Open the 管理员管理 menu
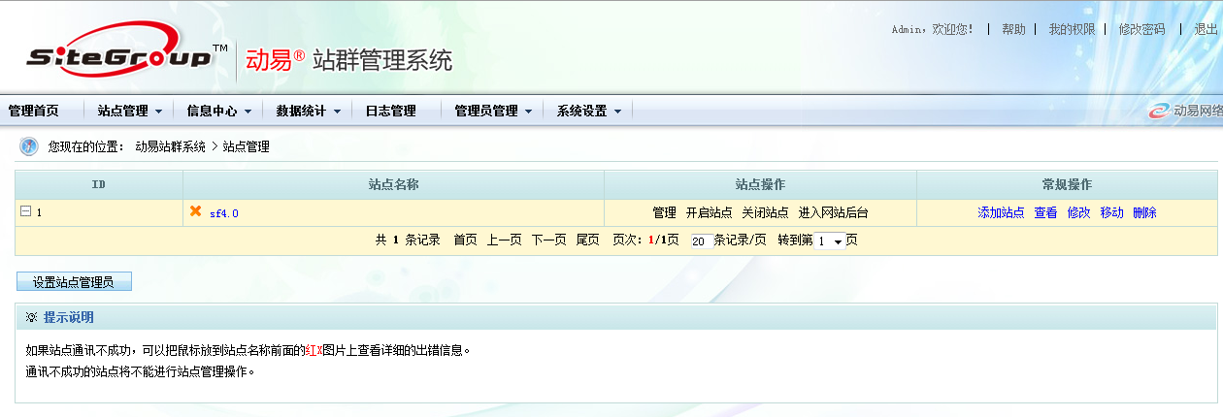 tap(486, 111)
